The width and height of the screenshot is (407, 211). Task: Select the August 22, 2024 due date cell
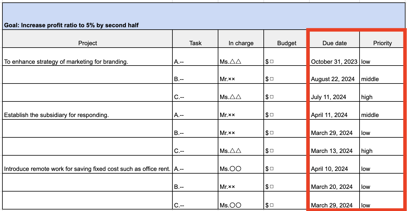(x=333, y=79)
